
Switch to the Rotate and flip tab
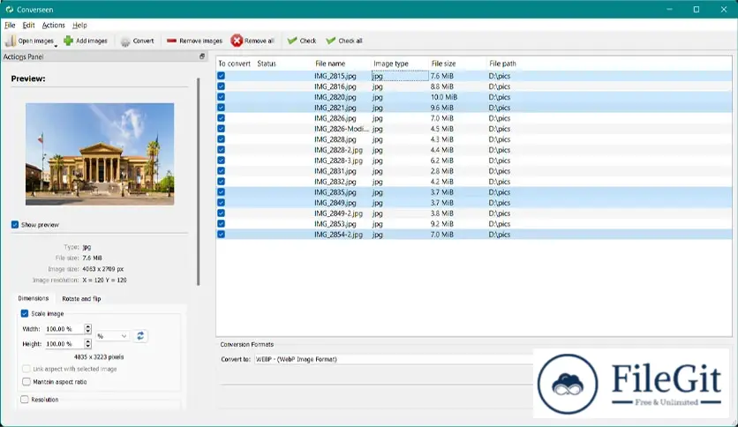pos(81,298)
